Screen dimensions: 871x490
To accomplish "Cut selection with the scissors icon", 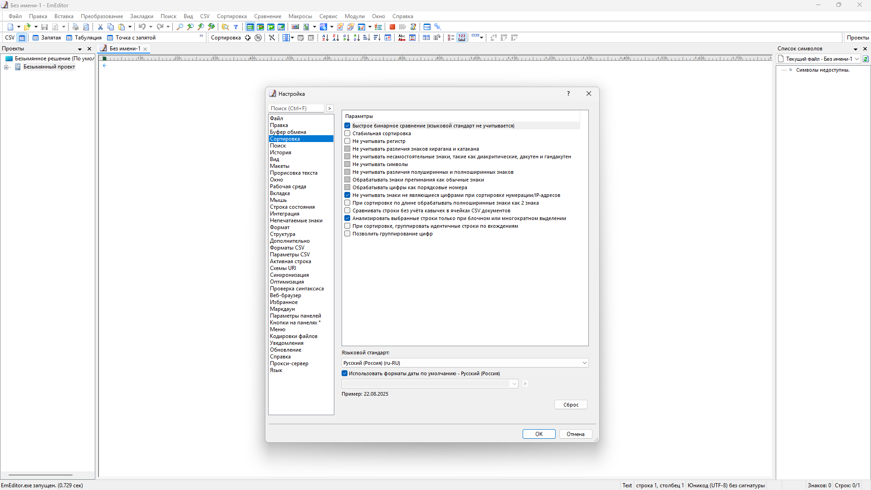I will click(x=100, y=27).
